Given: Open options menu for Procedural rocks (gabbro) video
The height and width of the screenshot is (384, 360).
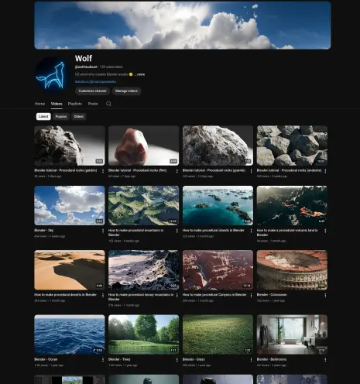Looking at the screenshot, I should coord(103,171).
